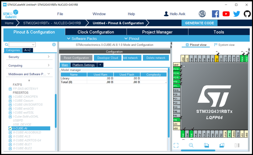253x155 pixels.
Task: Click the GENERATE CODE button
Action: tap(199, 23)
